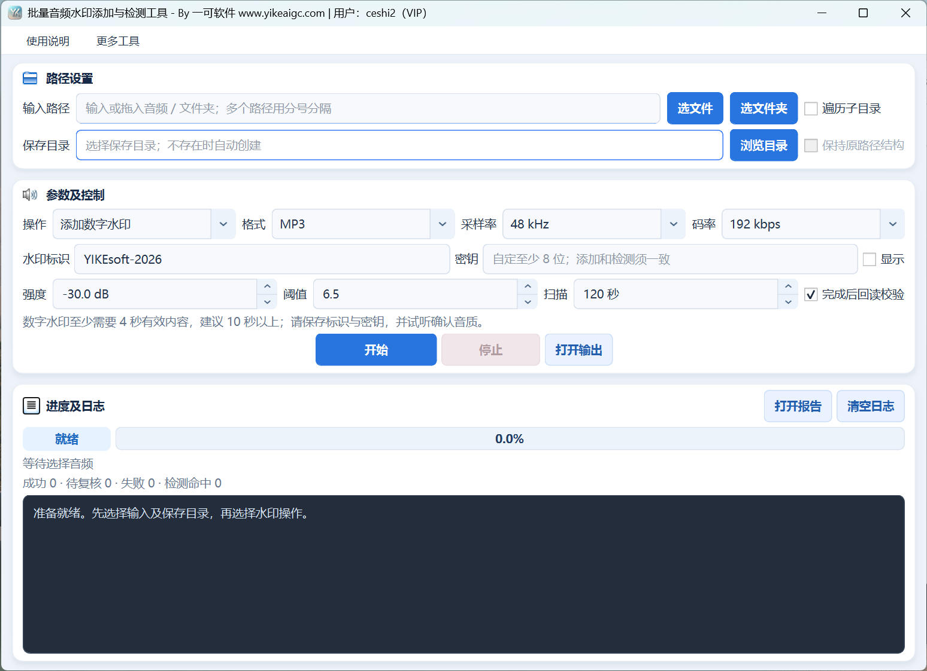Screen dimensions: 927x671
Task: Decrease 扫描 seconds with down arrow
Action: coord(788,301)
